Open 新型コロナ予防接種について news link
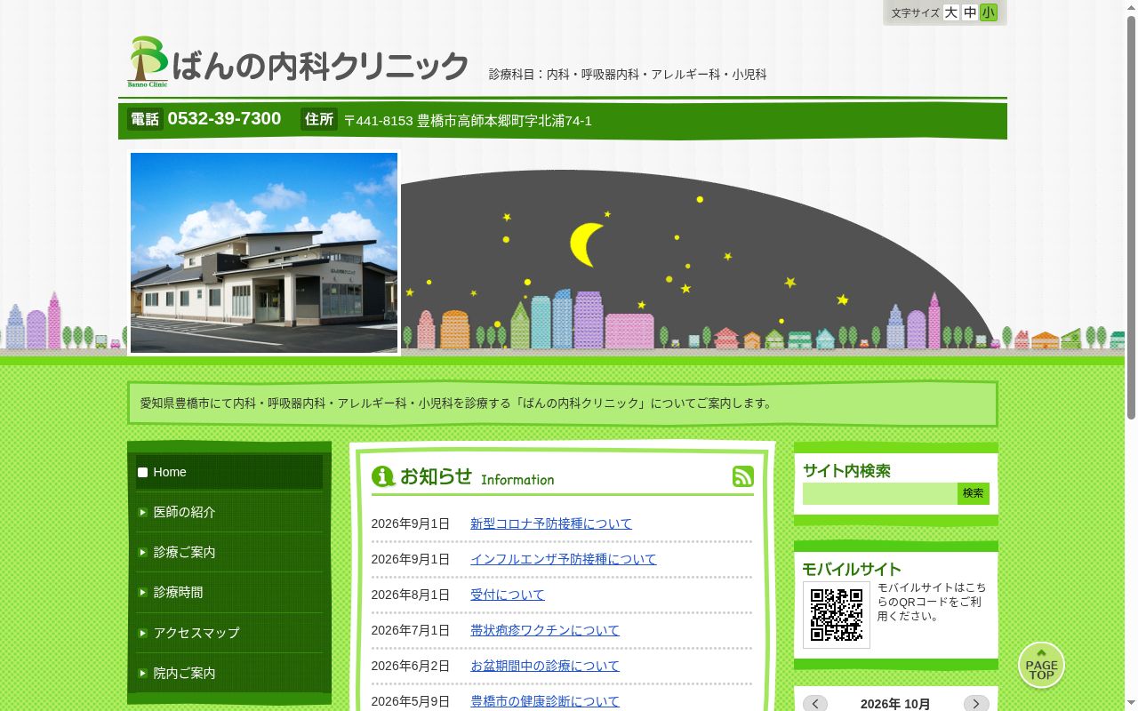 (551, 523)
